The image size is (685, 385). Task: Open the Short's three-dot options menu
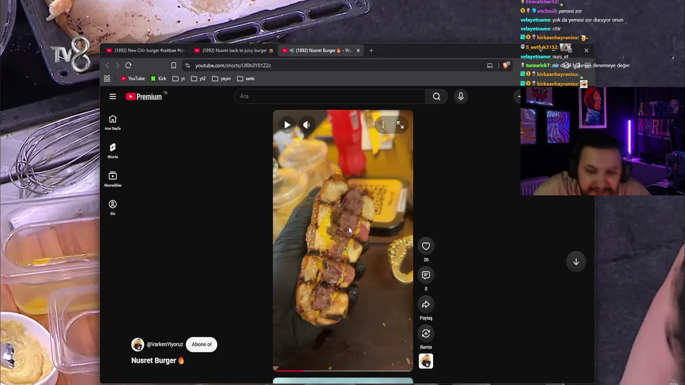pos(383,125)
